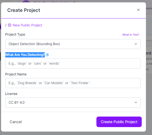
Task: Open the Object Detection (Bounding Box) dropdown
Action: coord(73,44)
